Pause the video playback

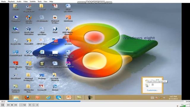[x=3, y=105]
